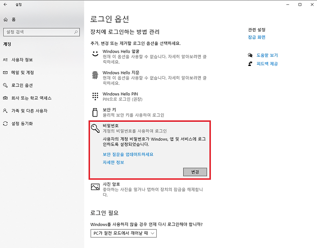This screenshot has height=248, width=317.
Task: Expand the Windows Hello 지문 option
Action: click(150, 78)
